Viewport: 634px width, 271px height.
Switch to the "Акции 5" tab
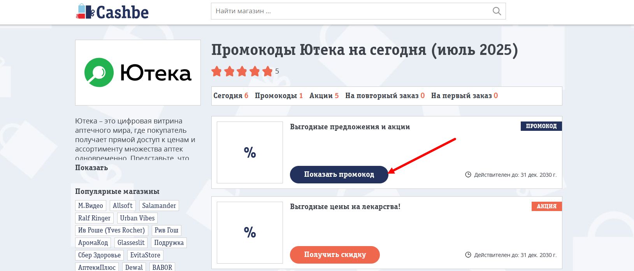coord(324,96)
